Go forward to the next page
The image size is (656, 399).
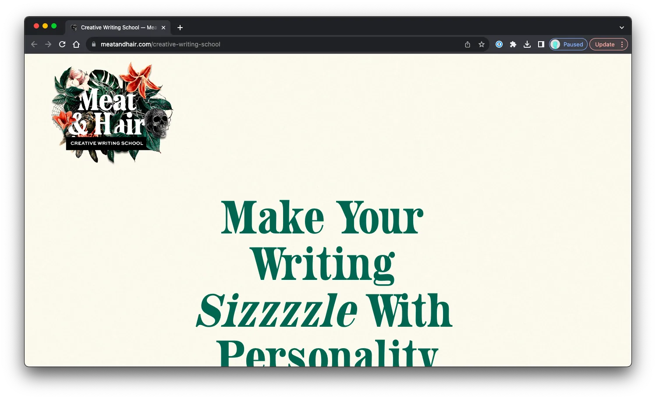click(x=48, y=44)
